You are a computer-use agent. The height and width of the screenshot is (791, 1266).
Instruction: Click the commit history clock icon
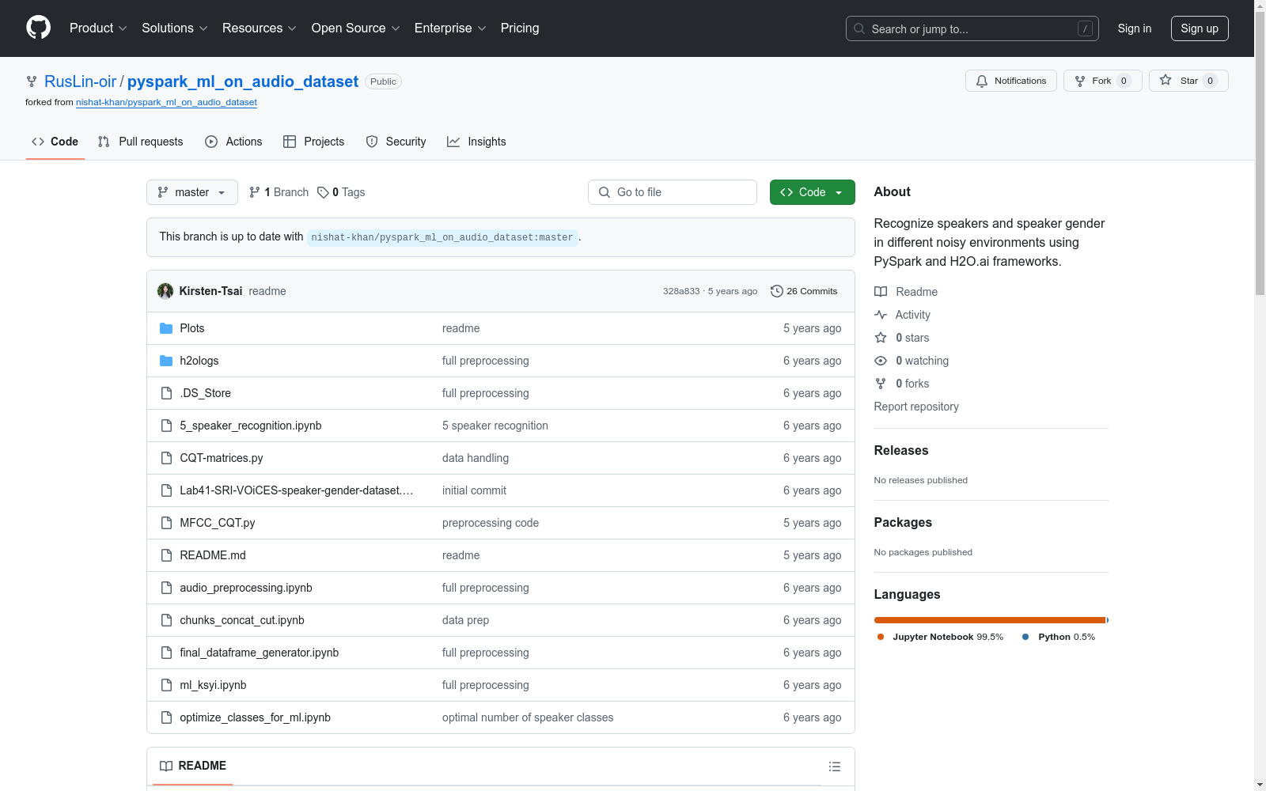(777, 291)
